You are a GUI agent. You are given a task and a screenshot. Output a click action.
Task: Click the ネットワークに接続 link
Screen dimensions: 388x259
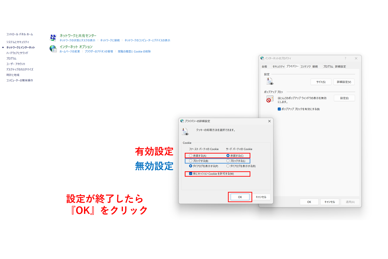click(110, 40)
